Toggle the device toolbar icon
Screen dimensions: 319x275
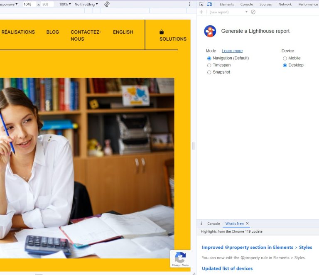click(209, 4)
